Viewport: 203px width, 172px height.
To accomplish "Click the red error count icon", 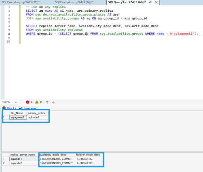I will pos(28,102).
